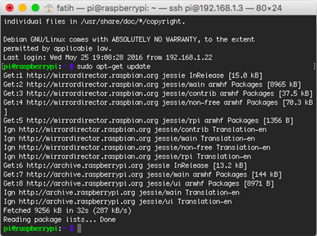
Task: Click the 'Last login' line text
Action: tap(108, 58)
